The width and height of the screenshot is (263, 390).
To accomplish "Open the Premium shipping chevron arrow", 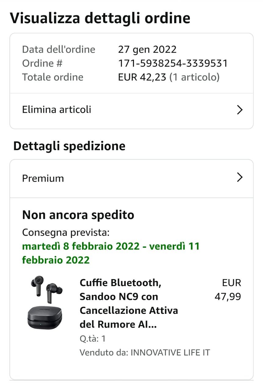I will click(x=240, y=178).
